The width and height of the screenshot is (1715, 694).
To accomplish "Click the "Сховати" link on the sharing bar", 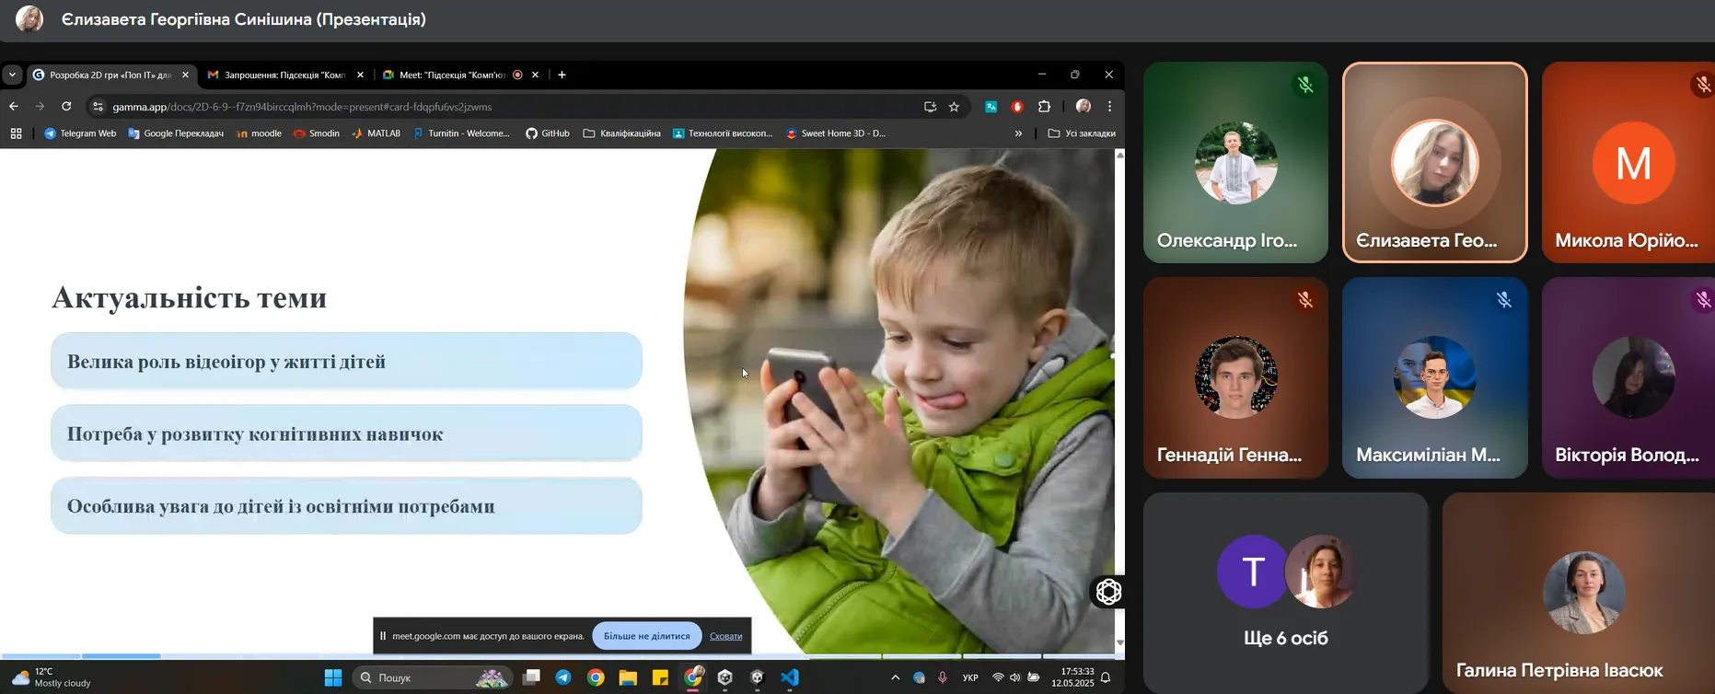I will 726,636.
